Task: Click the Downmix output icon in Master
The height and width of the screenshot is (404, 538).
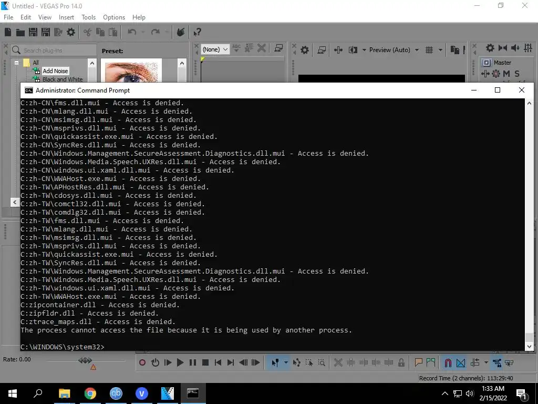Action: (503, 48)
